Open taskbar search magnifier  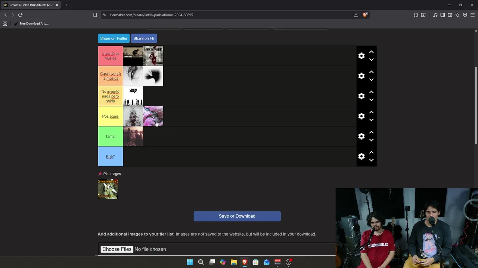[201, 262]
